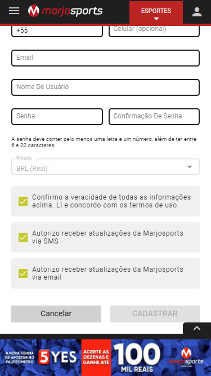
Task: Click the Cancelar button
Action: pyautogui.click(x=56, y=313)
